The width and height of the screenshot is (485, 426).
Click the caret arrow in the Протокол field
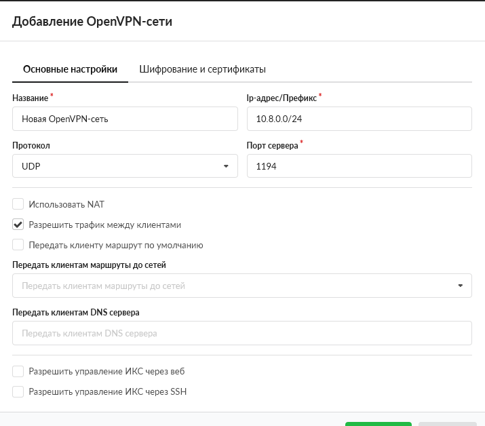(x=226, y=166)
